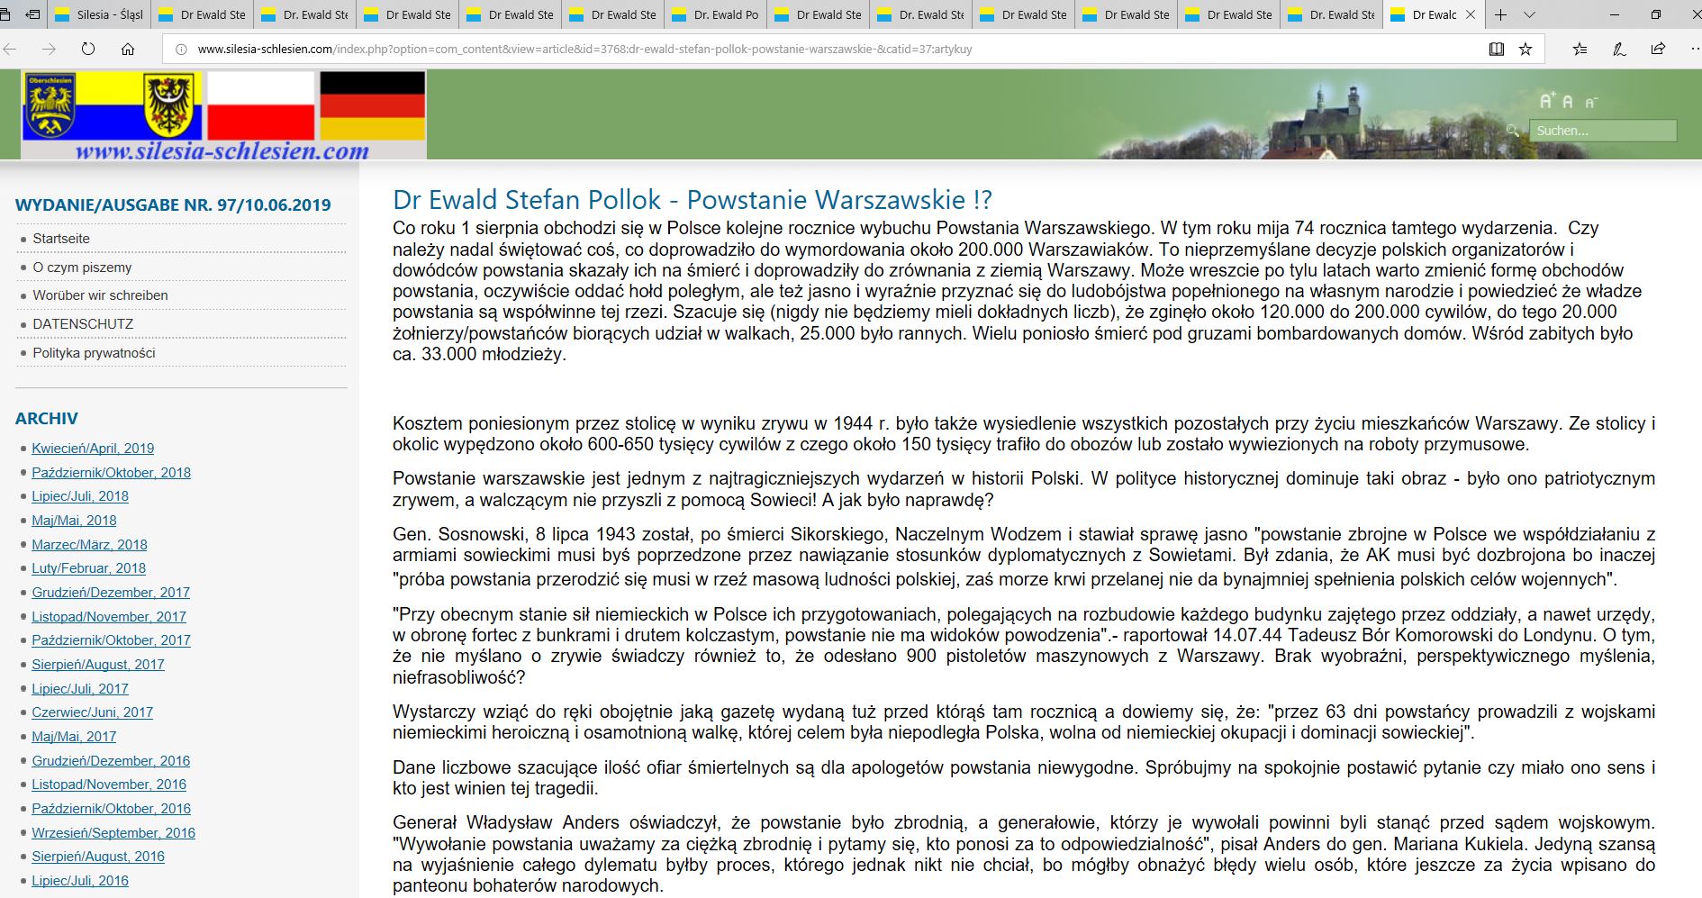Open Startseite menu item
Viewport: 1702px width, 898px height.
tap(61, 239)
